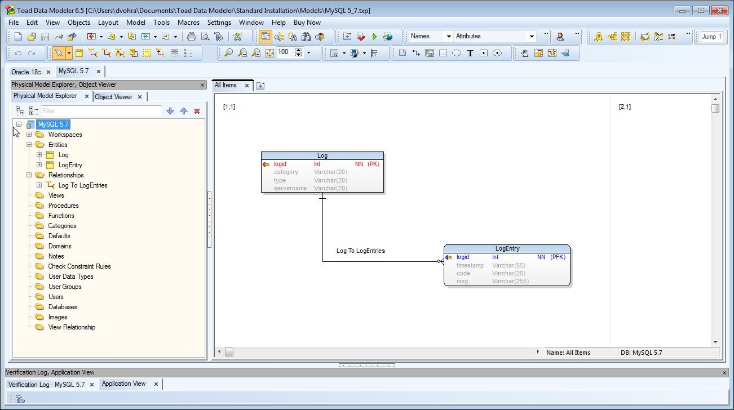Screen dimensions: 734x410
Task: Collapse the Entities folder in tree
Action: coord(29,145)
